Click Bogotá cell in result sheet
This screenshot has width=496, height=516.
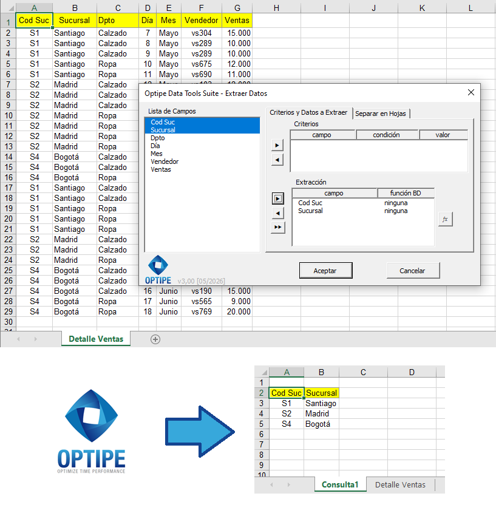coord(321,424)
